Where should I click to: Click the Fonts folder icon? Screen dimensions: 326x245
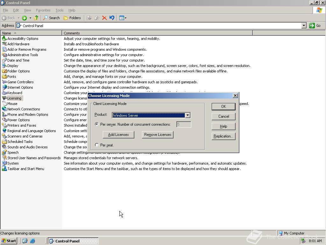pyautogui.click(x=4, y=77)
